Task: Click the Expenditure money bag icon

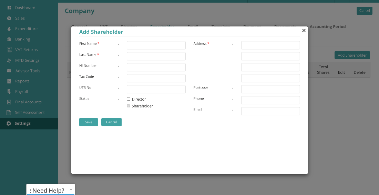Action: click(9, 29)
